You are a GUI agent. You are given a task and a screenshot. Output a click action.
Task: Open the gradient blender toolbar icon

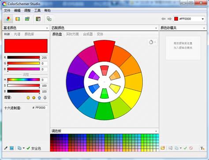[x=18, y=19]
